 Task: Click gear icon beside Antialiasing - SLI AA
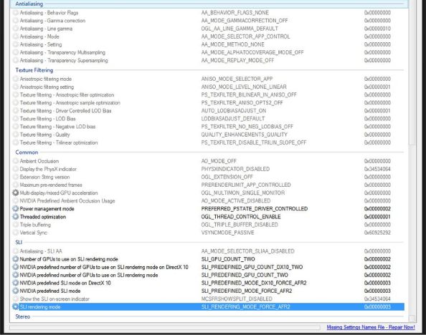coord(16,251)
